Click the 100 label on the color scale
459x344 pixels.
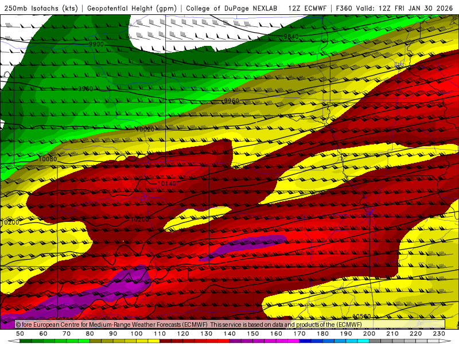tap(137, 334)
